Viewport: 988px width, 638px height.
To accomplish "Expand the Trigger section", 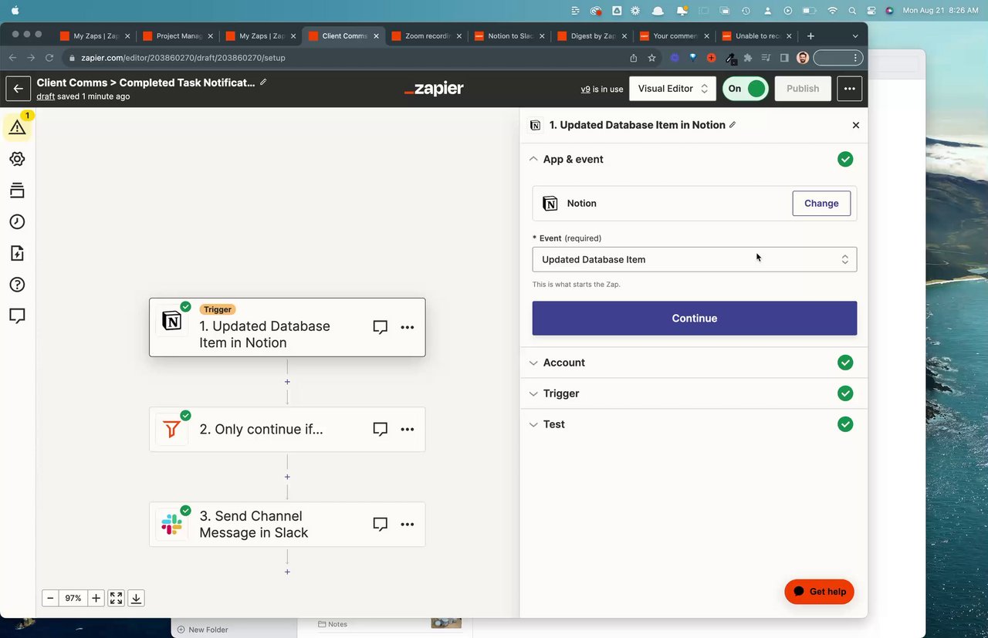I will click(695, 393).
